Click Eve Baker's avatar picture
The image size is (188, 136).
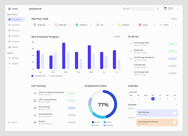point(165,9)
